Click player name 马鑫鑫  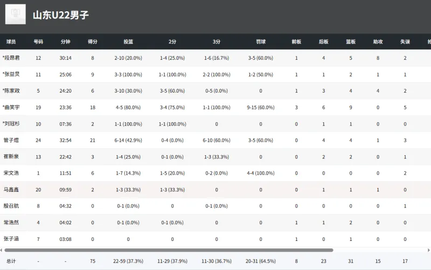(x=11, y=190)
